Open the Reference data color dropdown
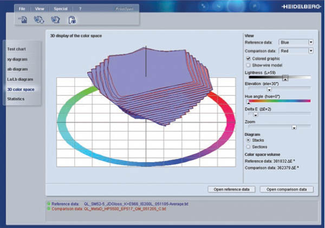This screenshot has width=325, height=228. coord(311,42)
